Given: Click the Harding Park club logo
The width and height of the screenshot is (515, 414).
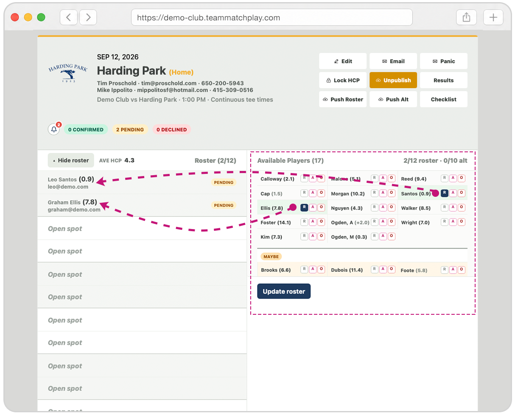Looking at the screenshot, I should tap(68, 74).
